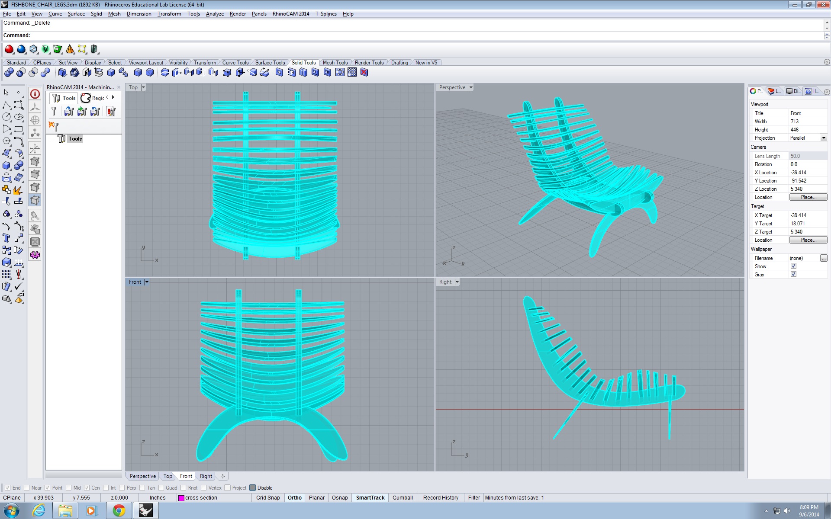
Task: Toggle the Near osnap checkbox
Action: [27, 488]
